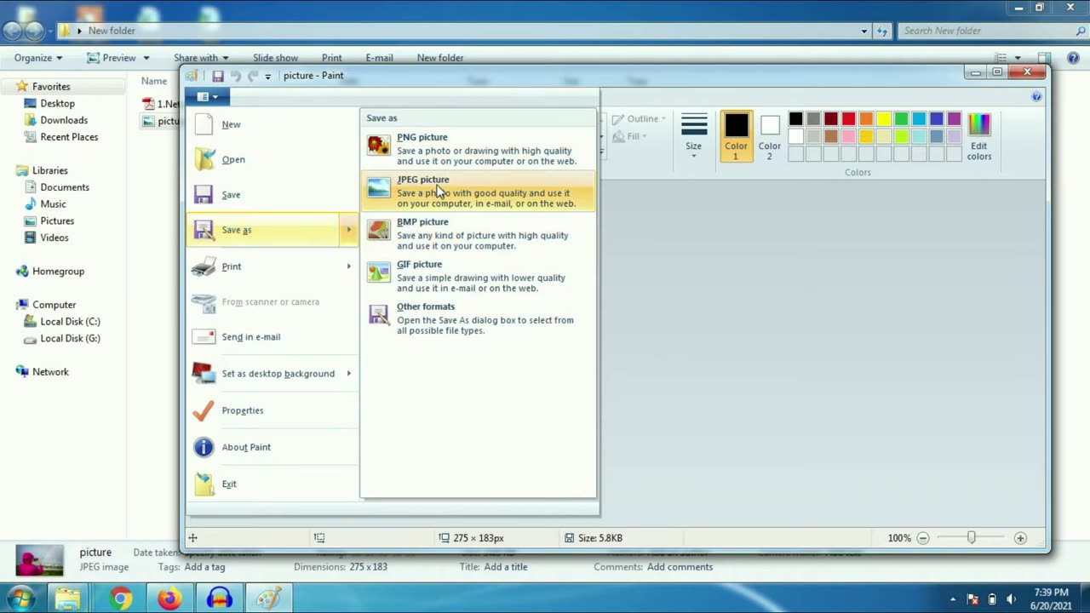Pick the red color swatch
The width and height of the screenshot is (1090, 613).
pyautogui.click(x=848, y=119)
